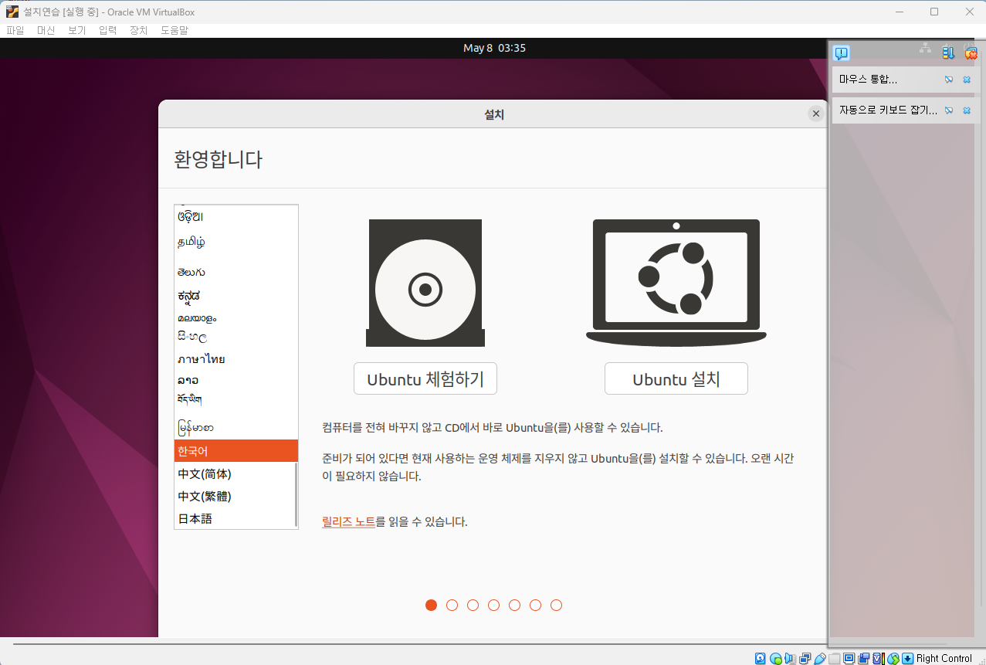This screenshot has height=665, width=986.
Task: Select తెలుగు in the language list
Action: point(235,273)
